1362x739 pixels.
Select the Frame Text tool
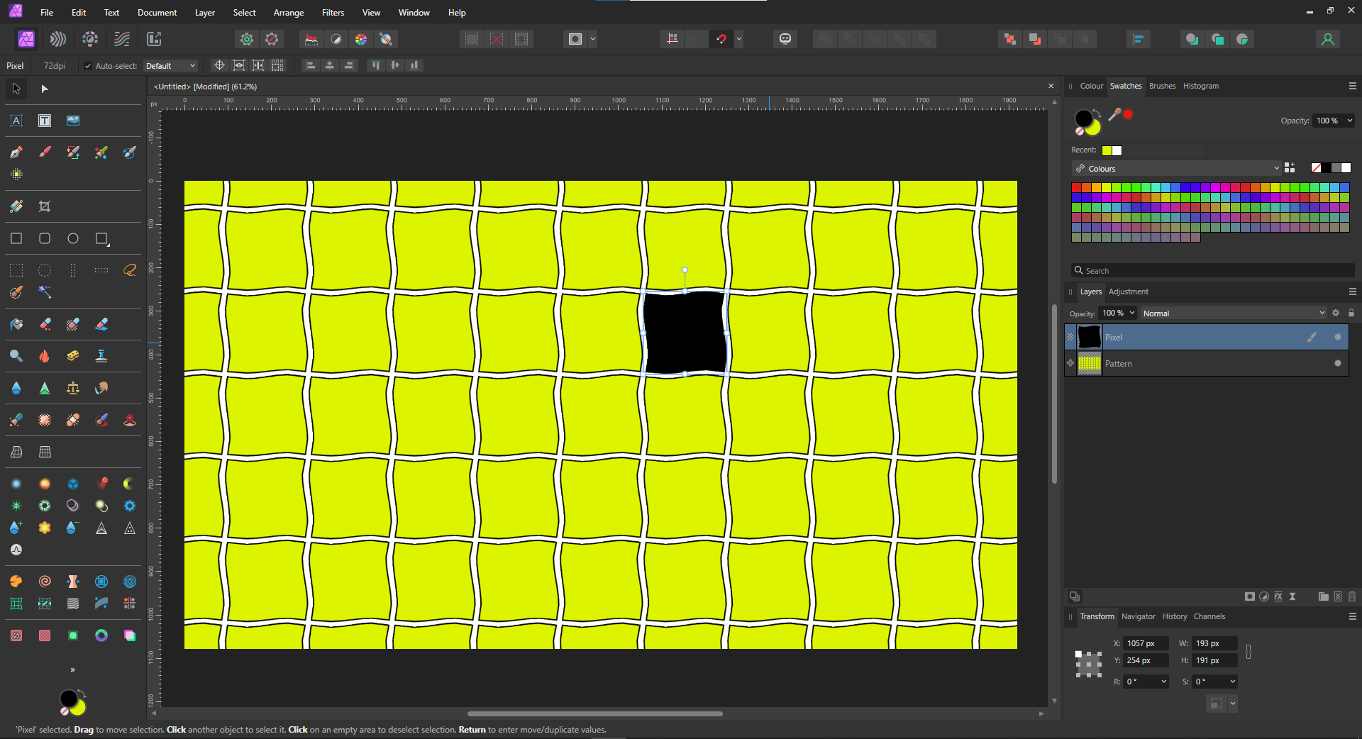click(45, 121)
